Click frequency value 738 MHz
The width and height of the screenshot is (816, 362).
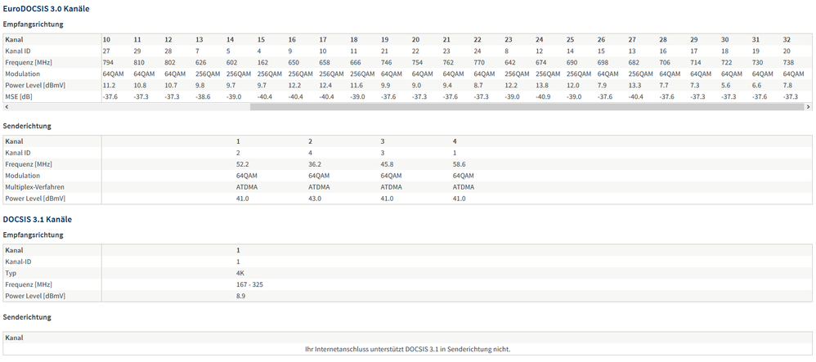788,62
